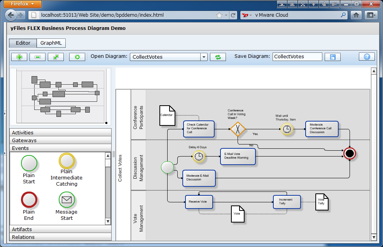The height and width of the screenshot is (247, 383).
Task: Click the Vote Tally document node
Action: pos(322,202)
